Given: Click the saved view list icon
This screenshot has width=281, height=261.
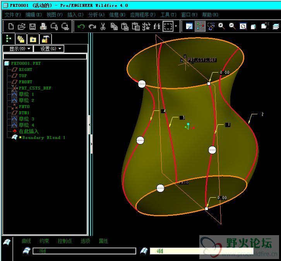Looking at the screenshot, I should click(265, 26).
